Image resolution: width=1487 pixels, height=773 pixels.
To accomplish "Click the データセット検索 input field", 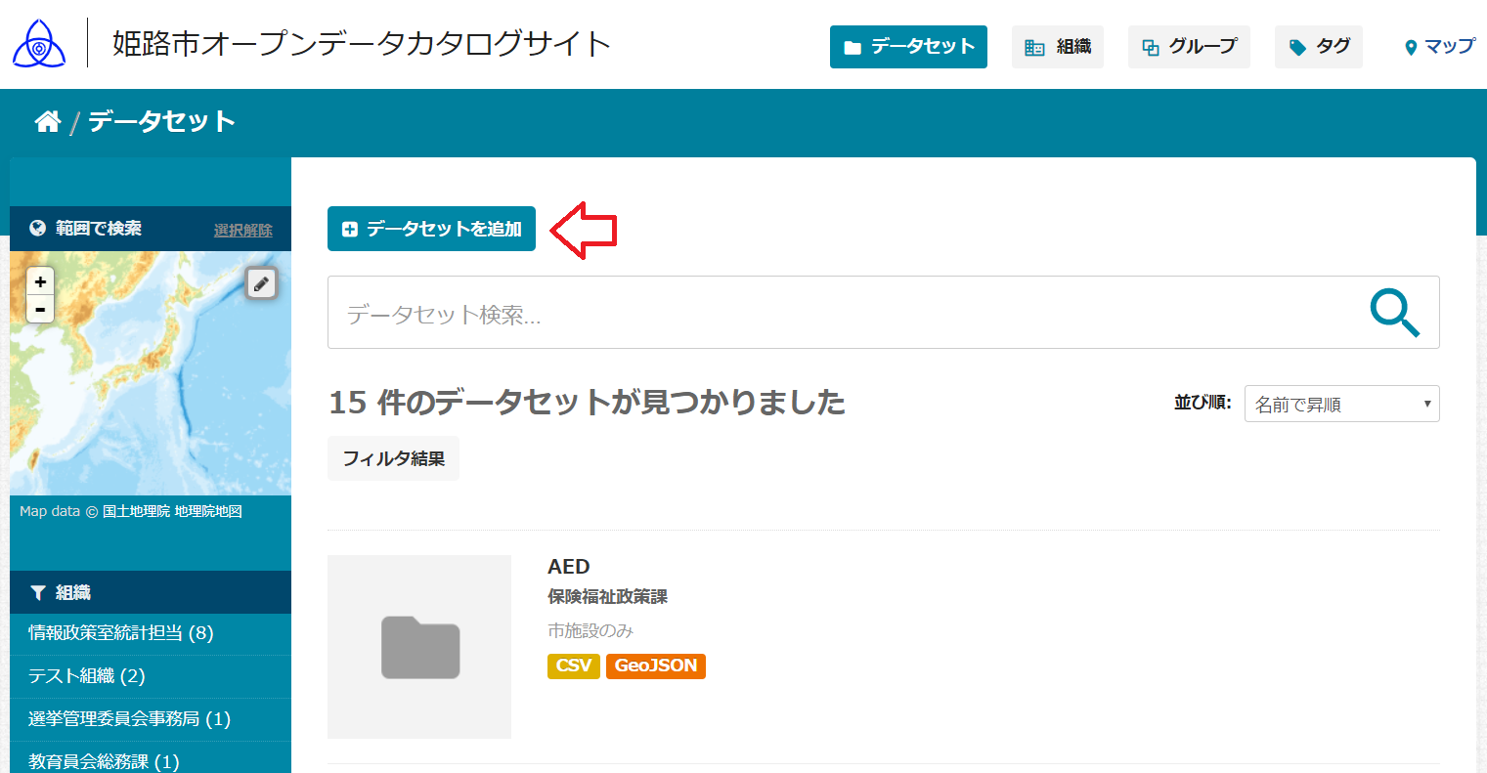I will tap(841, 313).
